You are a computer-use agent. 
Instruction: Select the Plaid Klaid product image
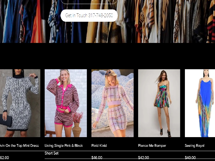point(112,103)
